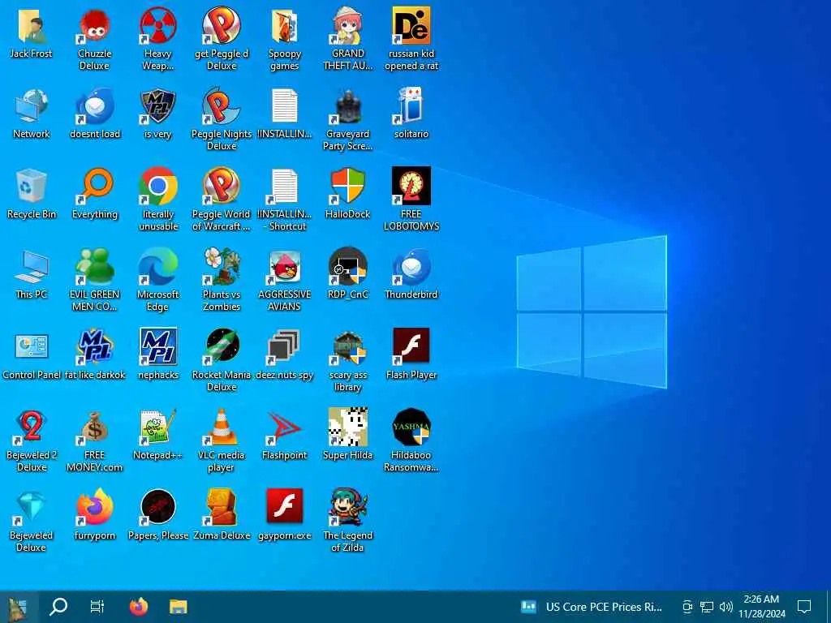
Task: Open Task View on the taskbar
Action: (x=97, y=607)
